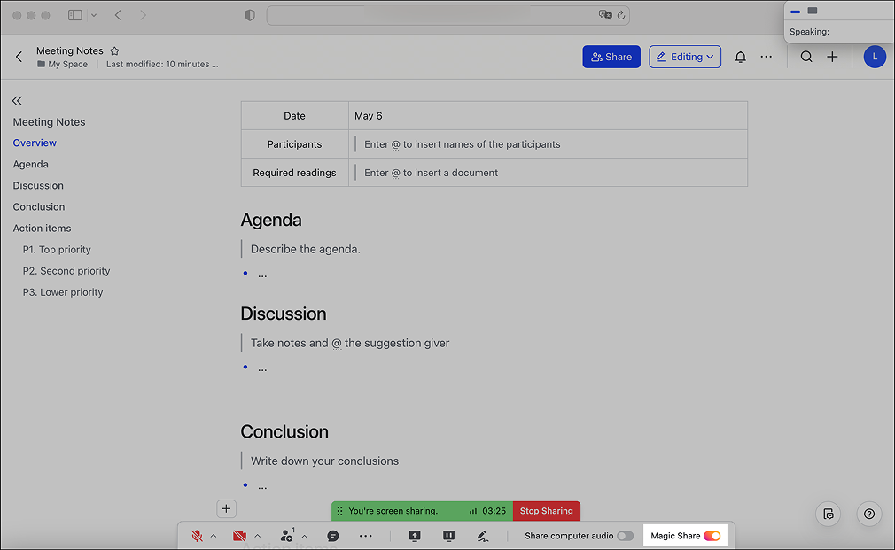Unmute the microphone in meeting toolbar
This screenshot has width=895, height=550.
coord(197,536)
